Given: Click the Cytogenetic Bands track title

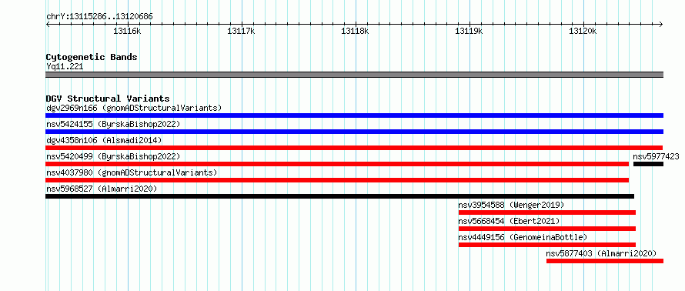Looking at the screenshot, I should pos(92,57).
